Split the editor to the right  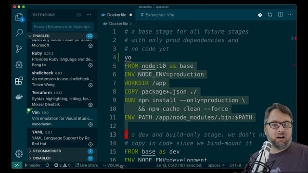pos(280,15)
